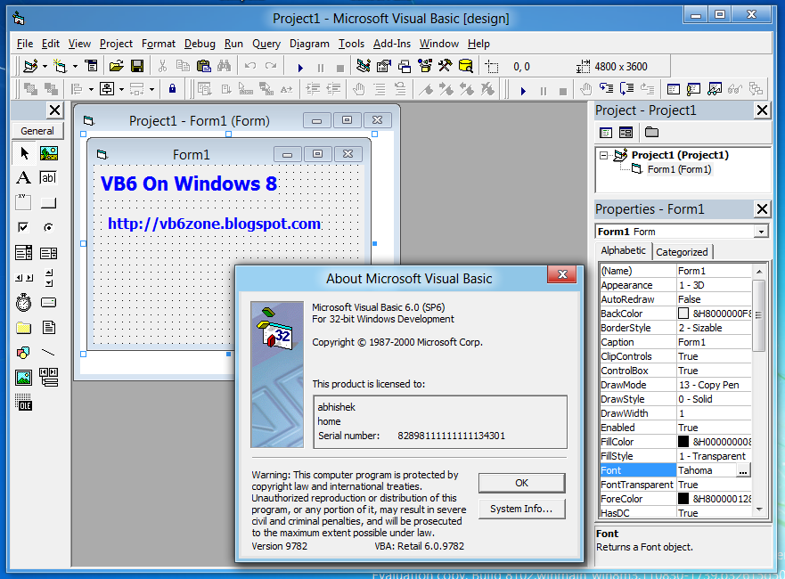Select the Timer control tool
The width and height of the screenshot is (785, 579).
click(23, 303)
